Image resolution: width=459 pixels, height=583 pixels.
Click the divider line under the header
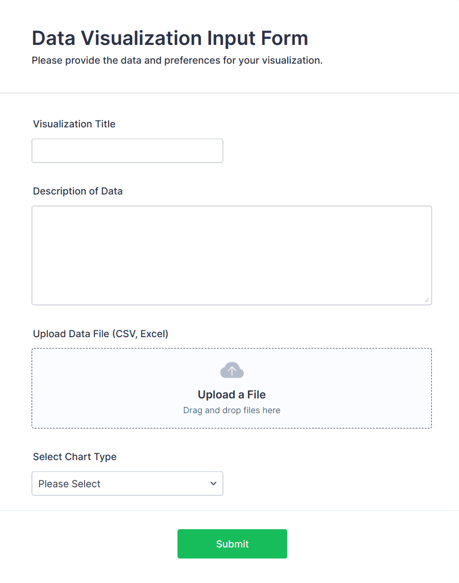click(x=229, y=93)
